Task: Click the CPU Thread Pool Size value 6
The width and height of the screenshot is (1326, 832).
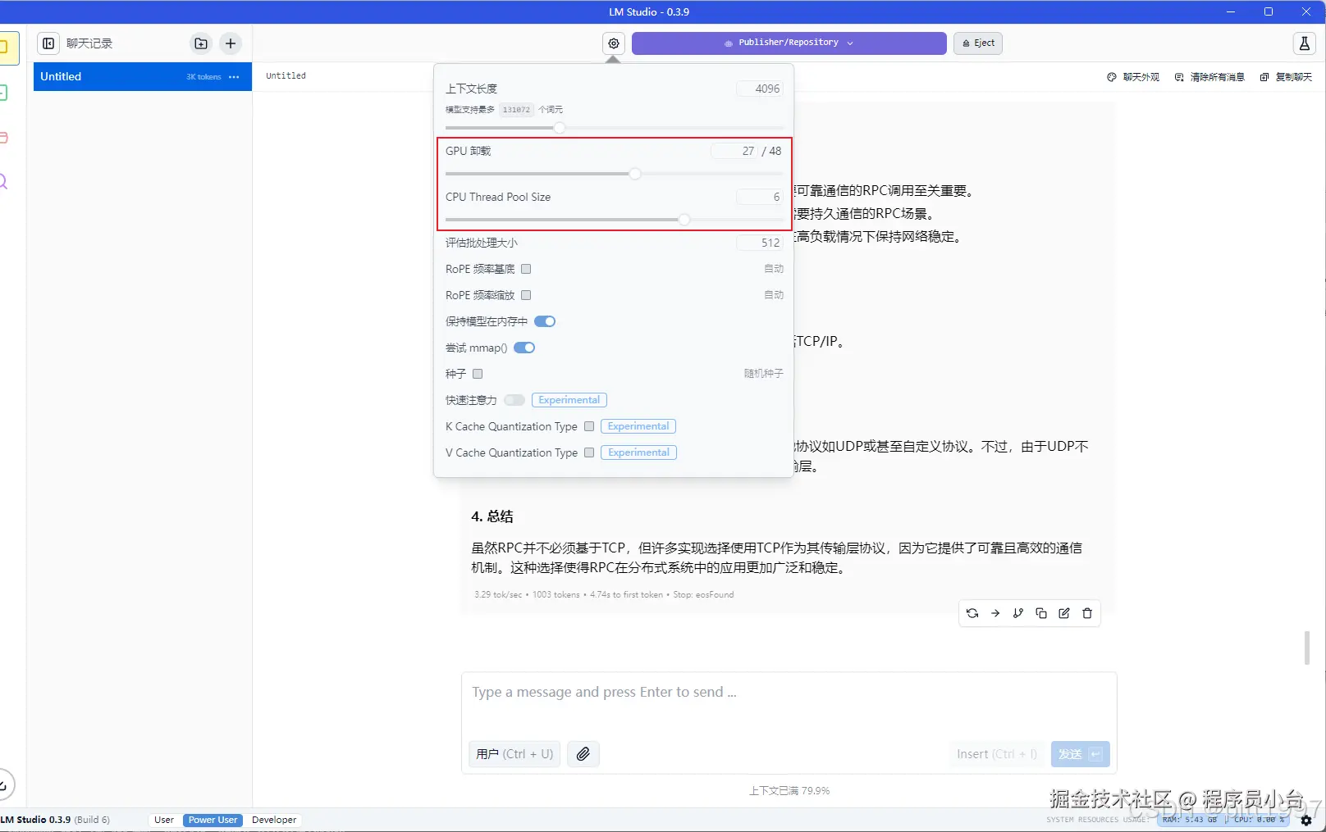Action: tap(760, 197)
